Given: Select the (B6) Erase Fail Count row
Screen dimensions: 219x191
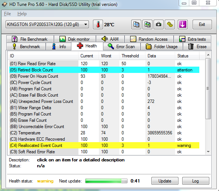Looking at the screenshot, I should 104,120.
